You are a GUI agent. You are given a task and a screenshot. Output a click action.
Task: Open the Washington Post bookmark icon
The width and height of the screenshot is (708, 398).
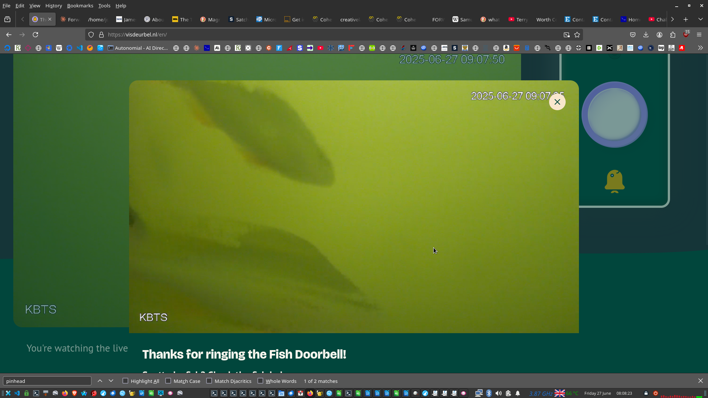coord(661,48)
